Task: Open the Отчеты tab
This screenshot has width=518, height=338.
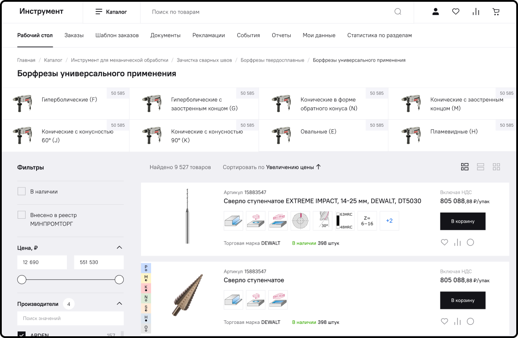Action: coord(281,35)
